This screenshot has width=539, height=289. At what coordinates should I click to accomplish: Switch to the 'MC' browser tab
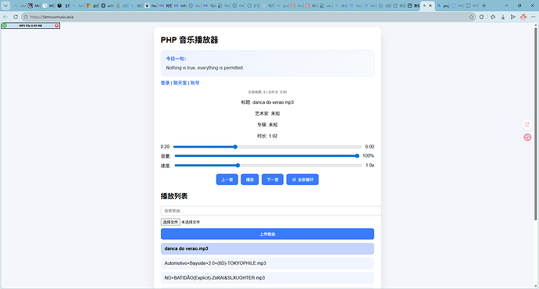coord(48,5)
